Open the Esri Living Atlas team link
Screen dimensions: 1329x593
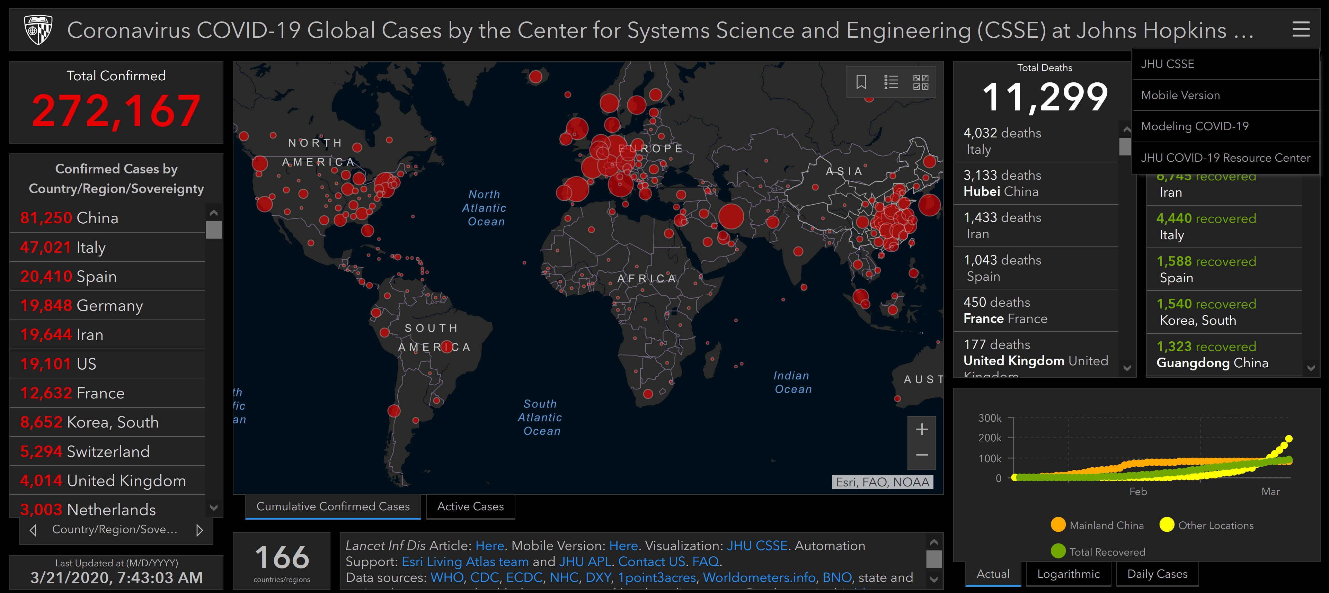465,561
